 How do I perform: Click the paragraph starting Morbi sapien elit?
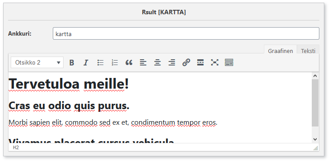click(x=113, y=122)
